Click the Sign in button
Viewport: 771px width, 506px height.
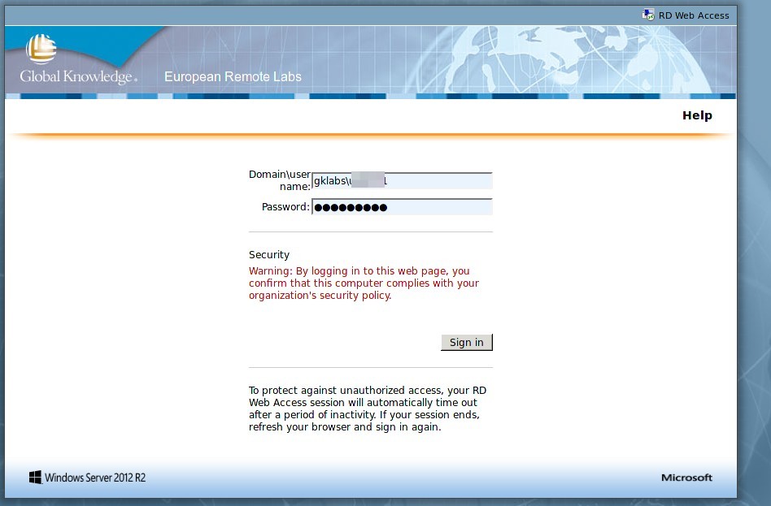[467, 343]
